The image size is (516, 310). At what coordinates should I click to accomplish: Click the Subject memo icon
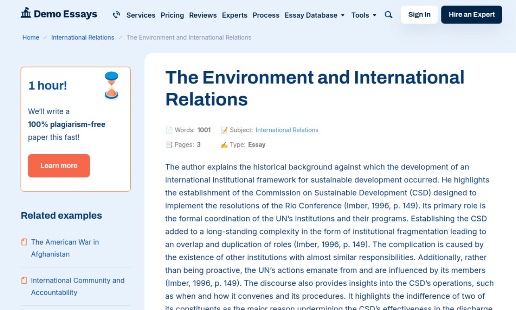(224, 130)
